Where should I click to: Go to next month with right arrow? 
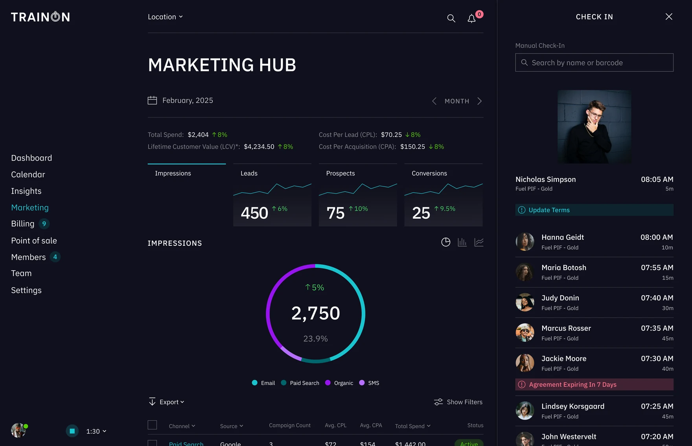[x=479, y=101]
